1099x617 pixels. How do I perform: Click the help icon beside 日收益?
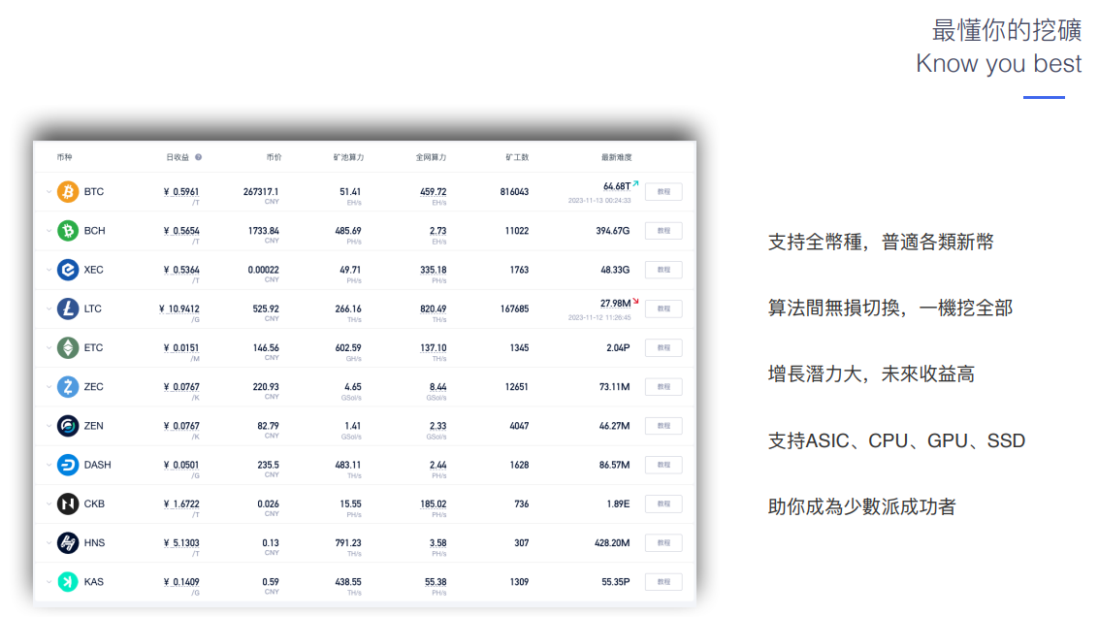click(198, 157)
